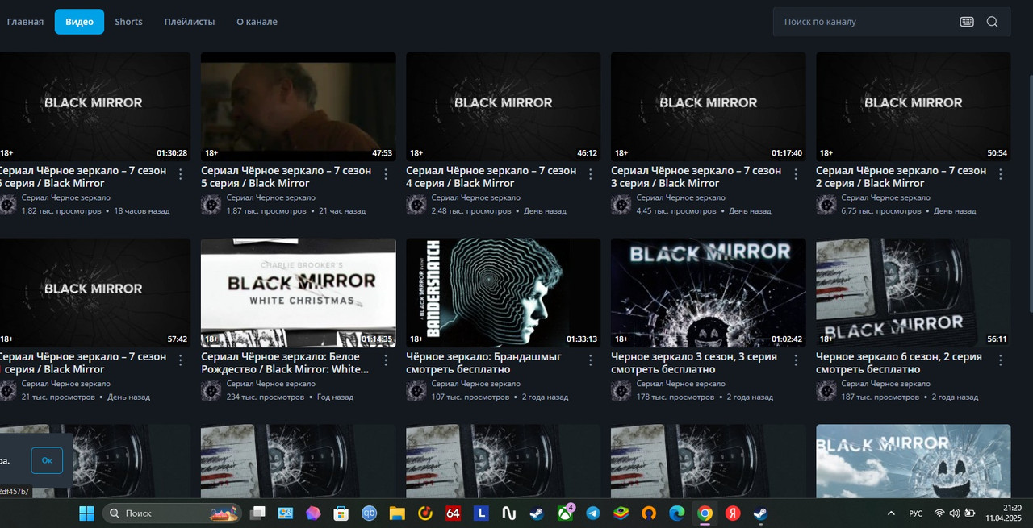Switch input language РУС in tray
The height and width of the screenshot is (528, 1033).
click(x=916, y=513)
